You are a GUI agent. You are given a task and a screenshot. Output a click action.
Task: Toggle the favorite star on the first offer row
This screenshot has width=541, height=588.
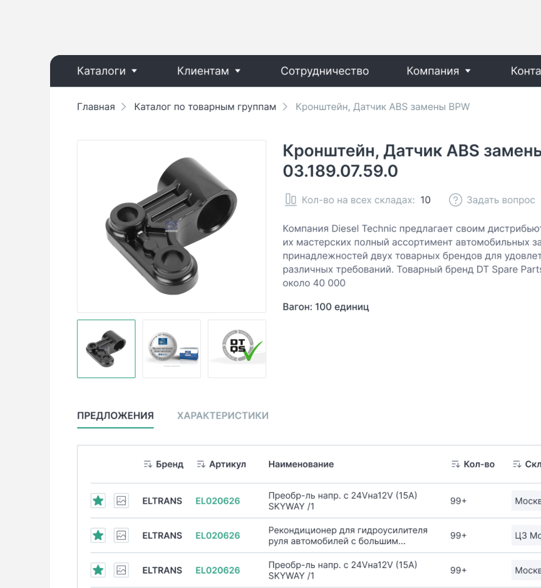98,500
